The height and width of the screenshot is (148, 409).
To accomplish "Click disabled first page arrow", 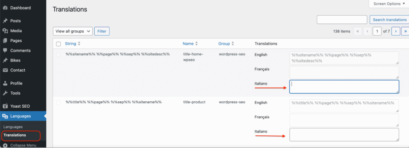I will [357, 31].
